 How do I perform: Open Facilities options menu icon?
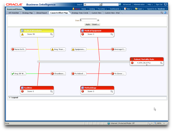(x=51, y=91)
